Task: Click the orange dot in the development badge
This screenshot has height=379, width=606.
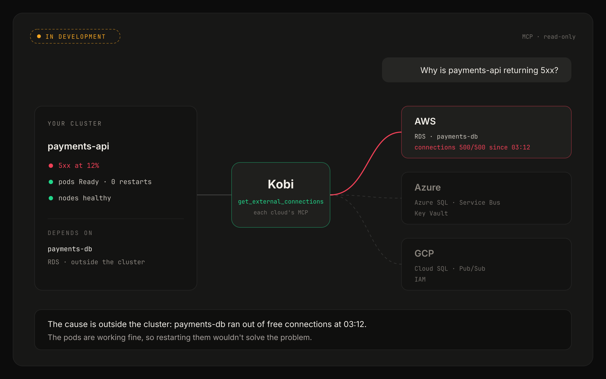Action: 39,36
